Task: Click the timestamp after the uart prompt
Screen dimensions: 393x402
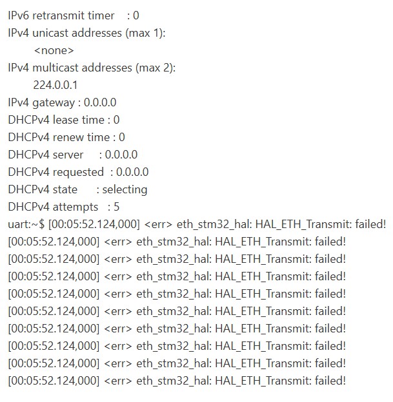Action: (94, 225)
